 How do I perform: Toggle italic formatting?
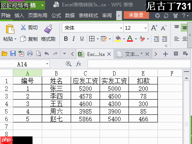point(74,39)
